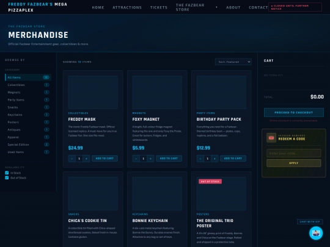Open the chat avatar bubble icon
Screen dimensions: 330x247
316,233
